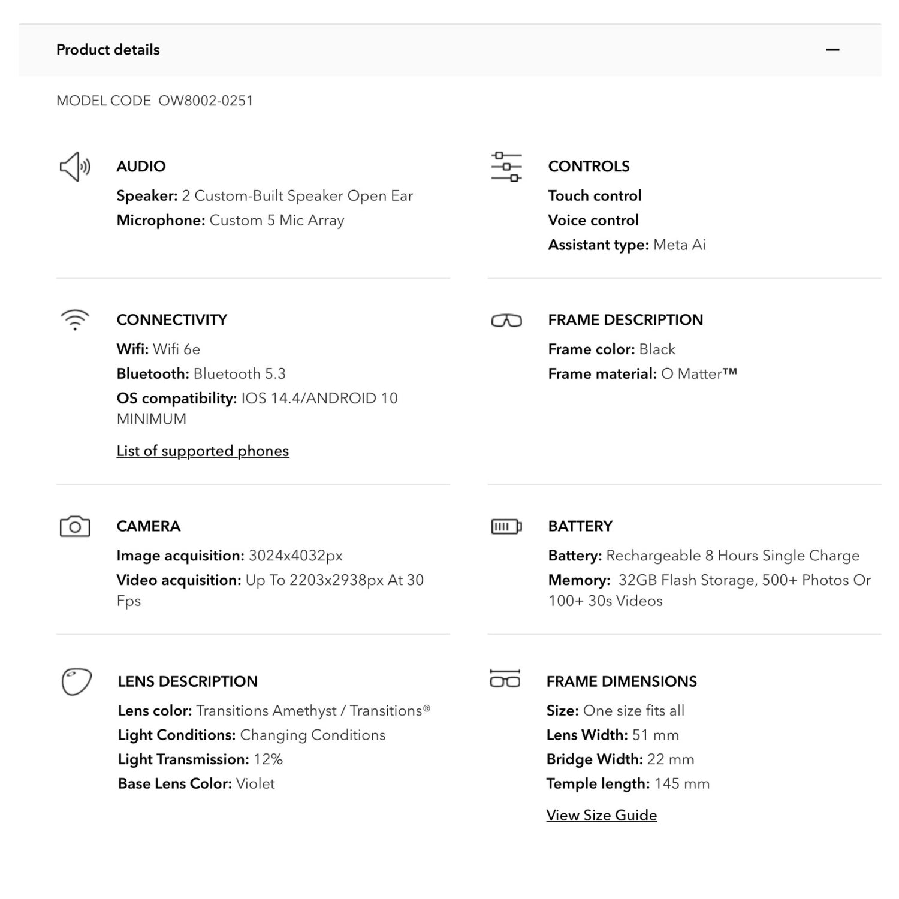Screen dimensions: 899x899
Task: Click the CONTROLS section heading
Action: (x=589, y=166)
